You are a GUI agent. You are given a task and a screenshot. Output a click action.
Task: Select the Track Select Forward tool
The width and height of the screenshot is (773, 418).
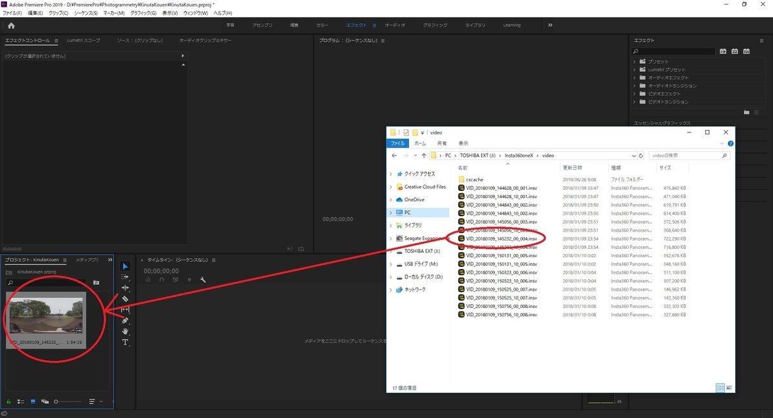pyautogui.click(x=126, y=277)
